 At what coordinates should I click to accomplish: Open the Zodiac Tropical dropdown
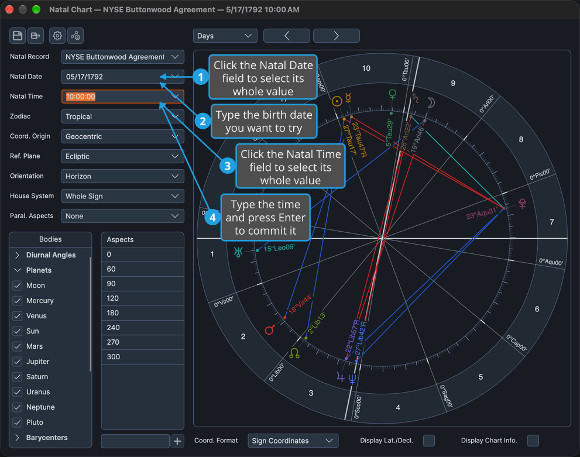click(x=123, y=116)
